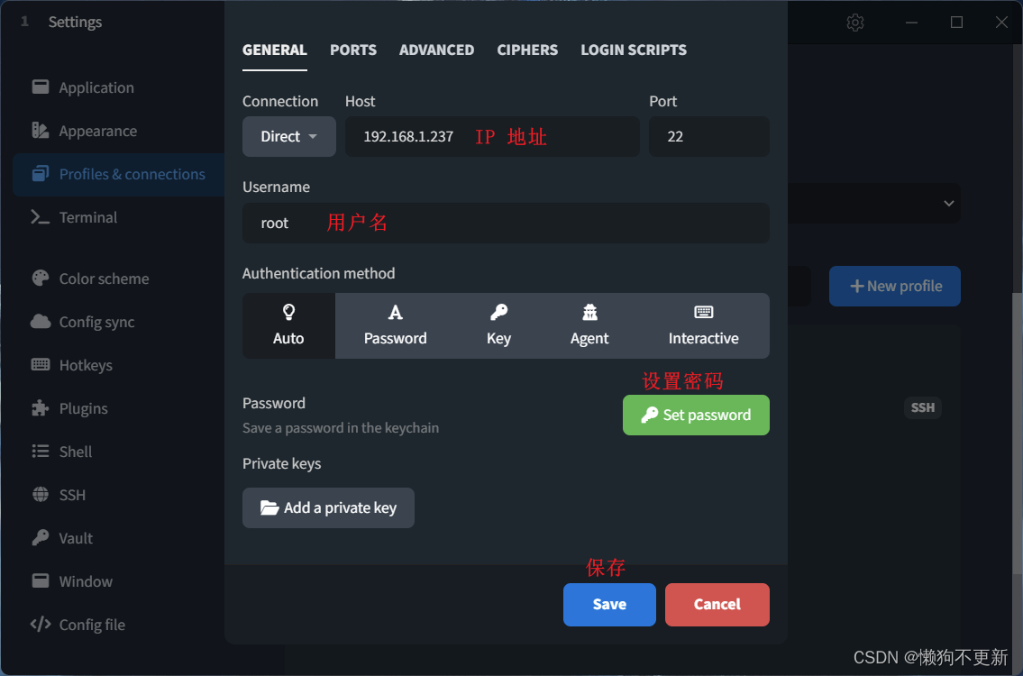Click the Color scheme palette icon
This screenshot has height=676, width=1023.
(41, 278)
